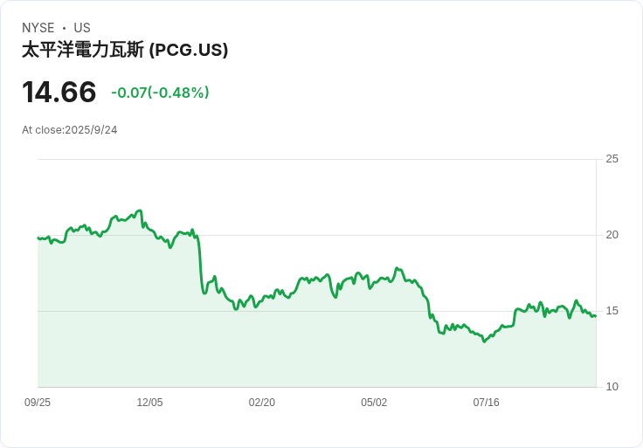The image size is (643, 448).
Task: Click the -0.07(-0.48%) price change
Action: 160,93
